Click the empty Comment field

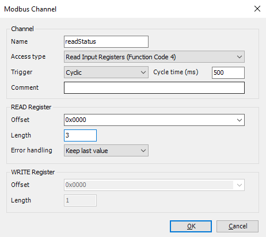click(x=154, y=88)
